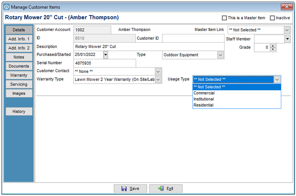296x196 pixels.
Task: Open the Purchased/Started date picker arrow
Action: [106, 55]
